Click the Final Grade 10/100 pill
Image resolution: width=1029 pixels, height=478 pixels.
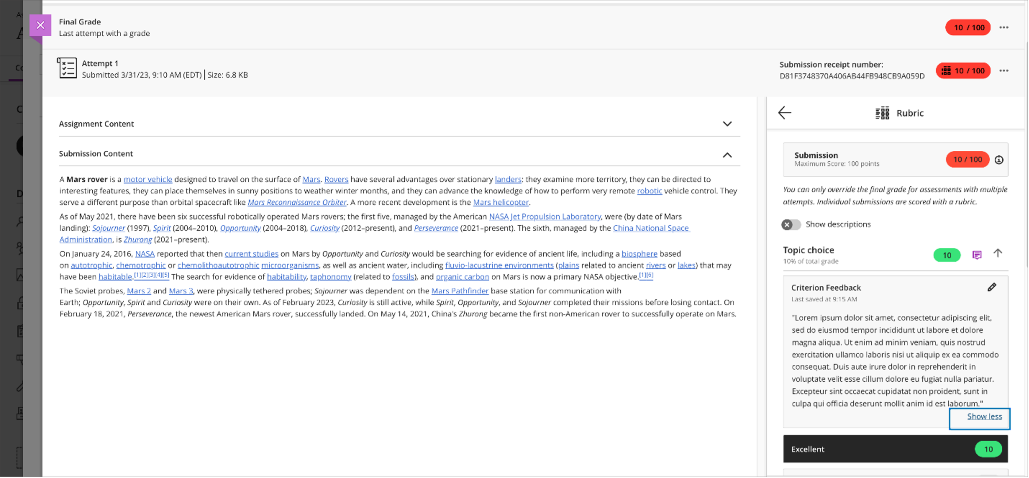[x=968, y=28]
